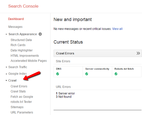Open Messages in the sidebar

click(15, 27)
